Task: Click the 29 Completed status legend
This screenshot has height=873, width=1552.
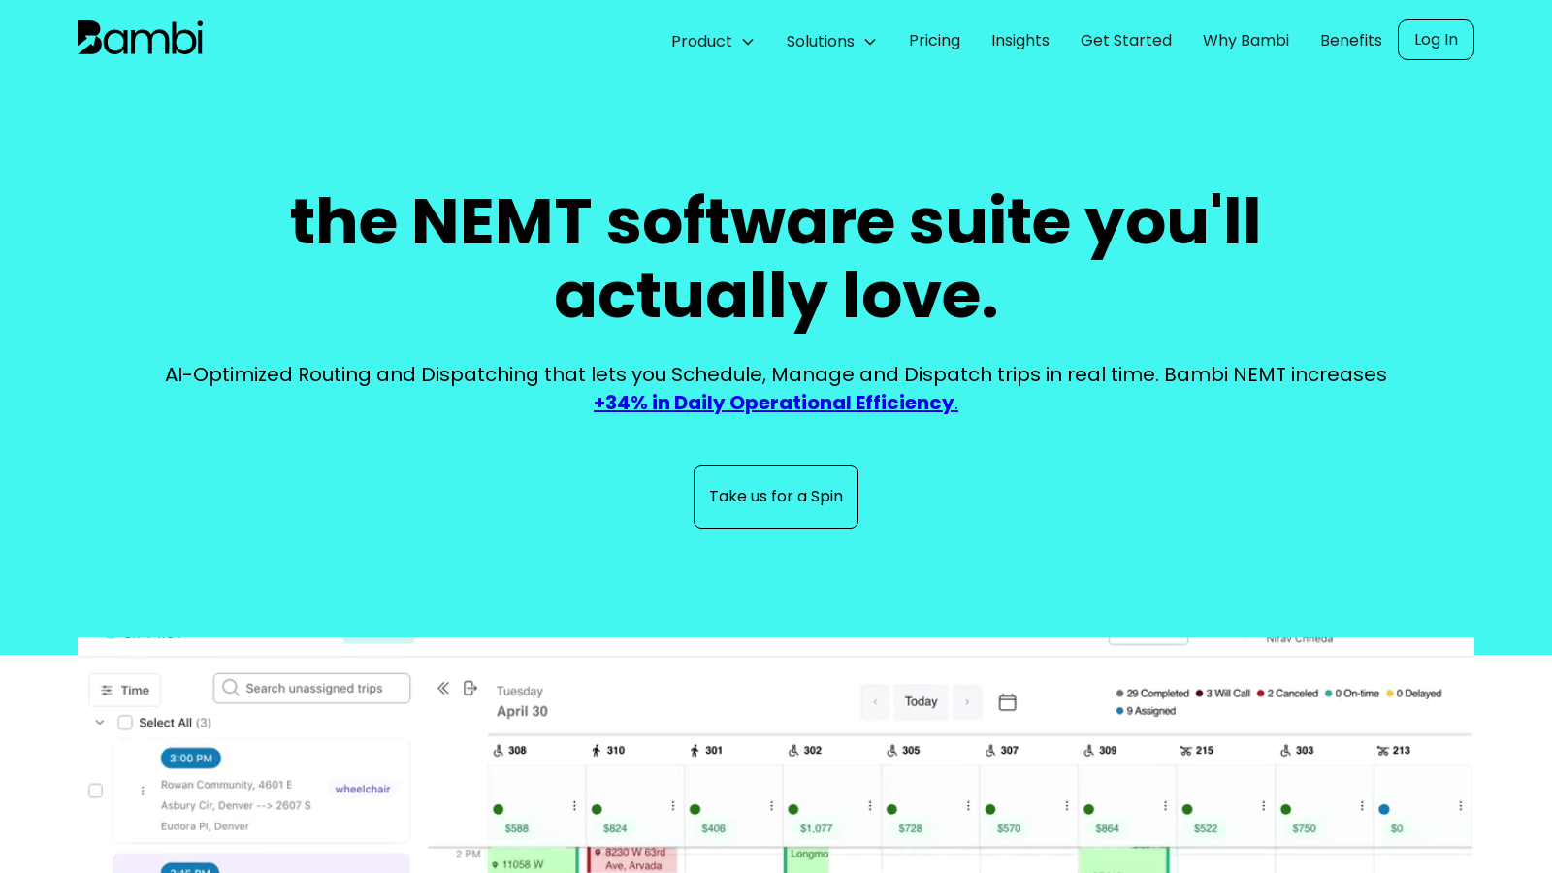Action: click(x=1152, y=694)
